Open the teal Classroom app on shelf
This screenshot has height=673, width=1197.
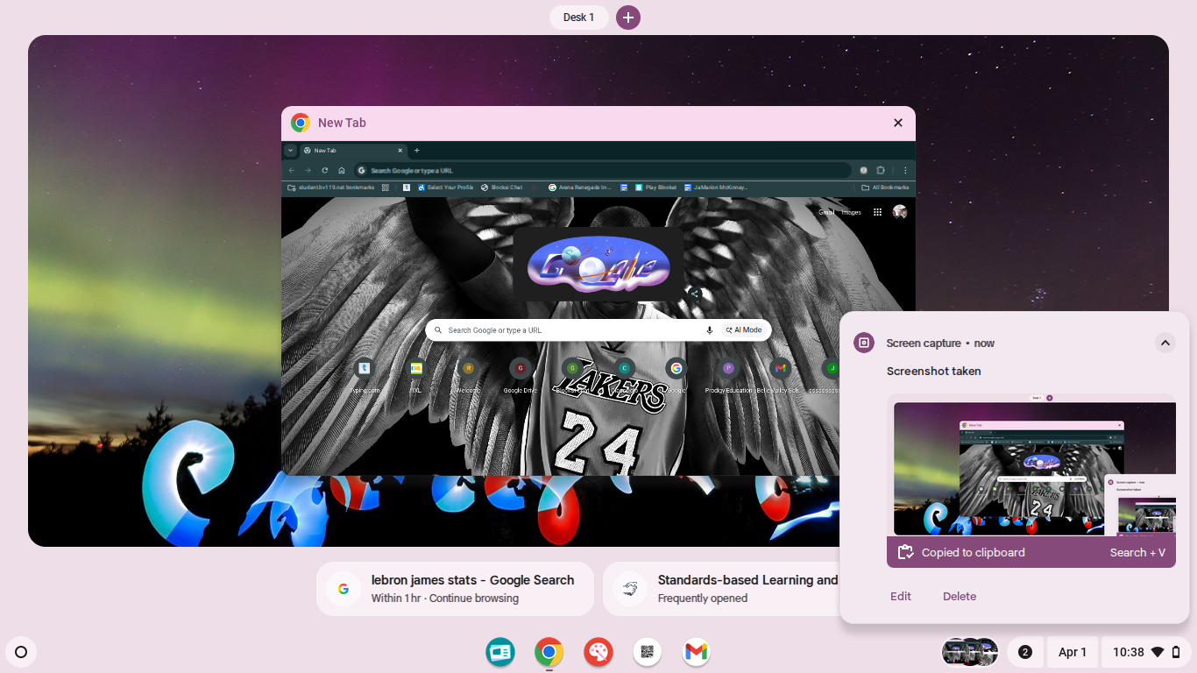click(500, 652)
